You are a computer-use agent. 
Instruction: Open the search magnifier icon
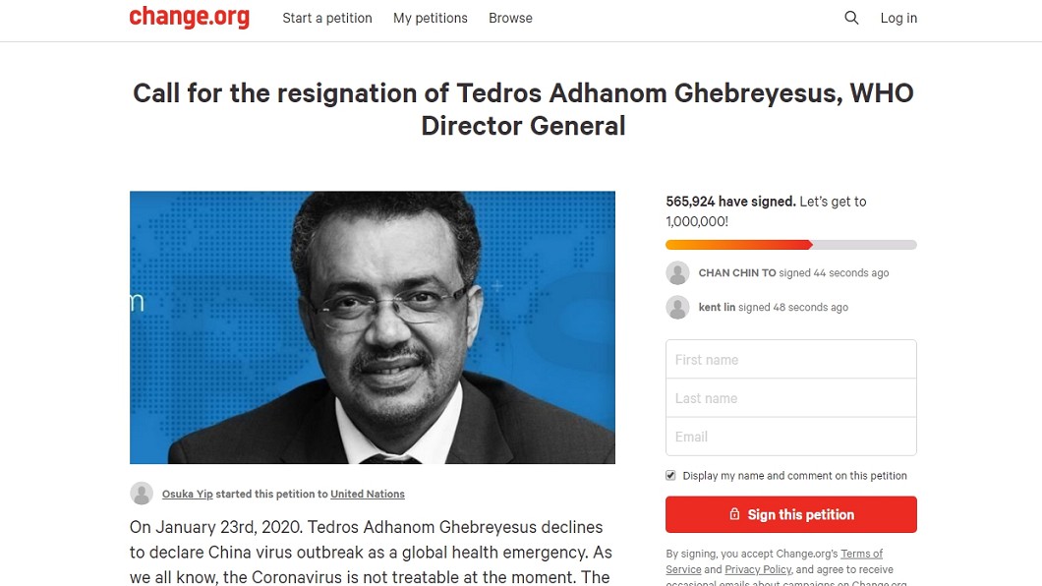pos(851,18)
